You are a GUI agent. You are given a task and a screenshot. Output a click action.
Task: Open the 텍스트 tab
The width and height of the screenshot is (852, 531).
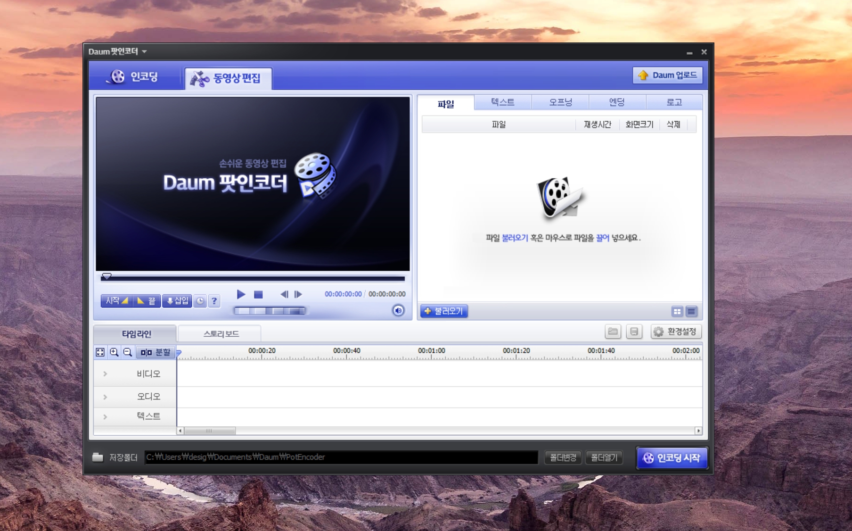click(x=503, y=102)
